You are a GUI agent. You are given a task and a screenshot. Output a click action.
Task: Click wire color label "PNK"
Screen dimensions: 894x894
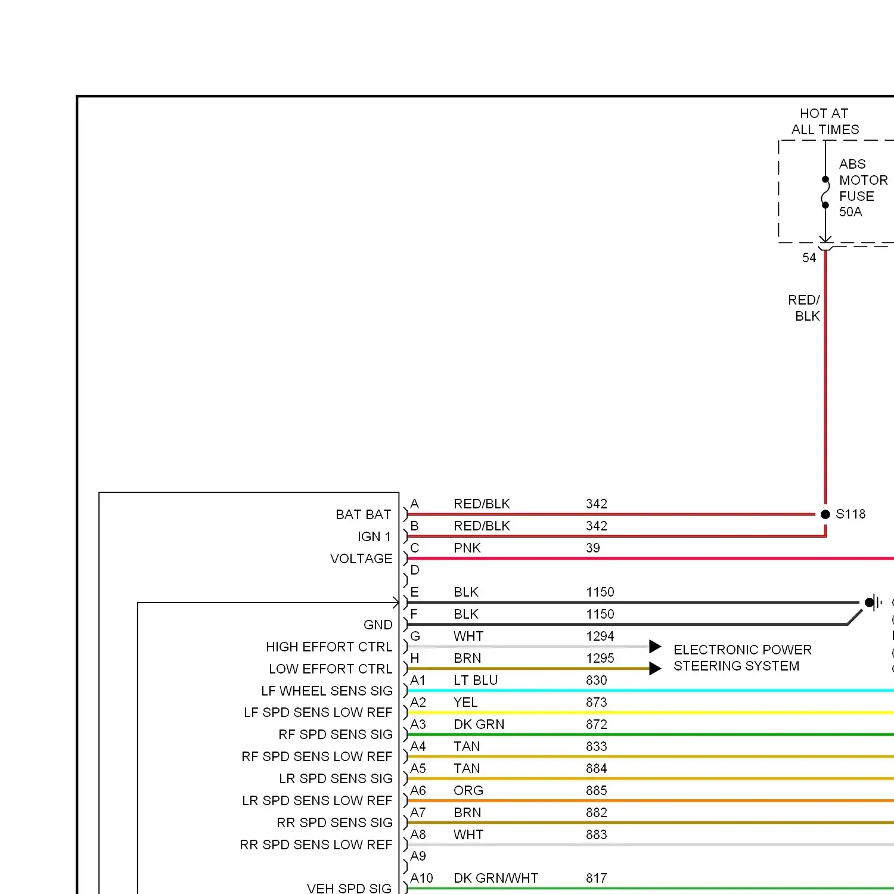point(467,548)
